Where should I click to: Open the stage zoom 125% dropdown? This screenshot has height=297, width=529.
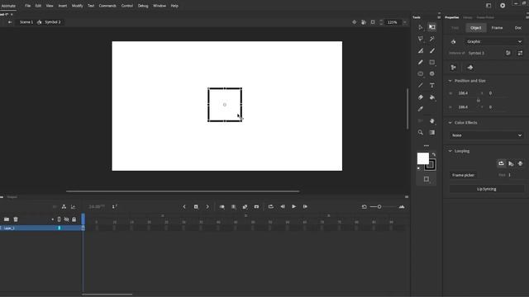pyautogui.click(x=405, y=22)
